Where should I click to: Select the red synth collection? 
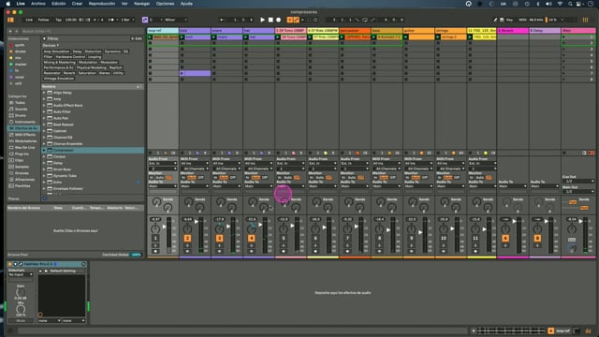(x=17, y=45)
